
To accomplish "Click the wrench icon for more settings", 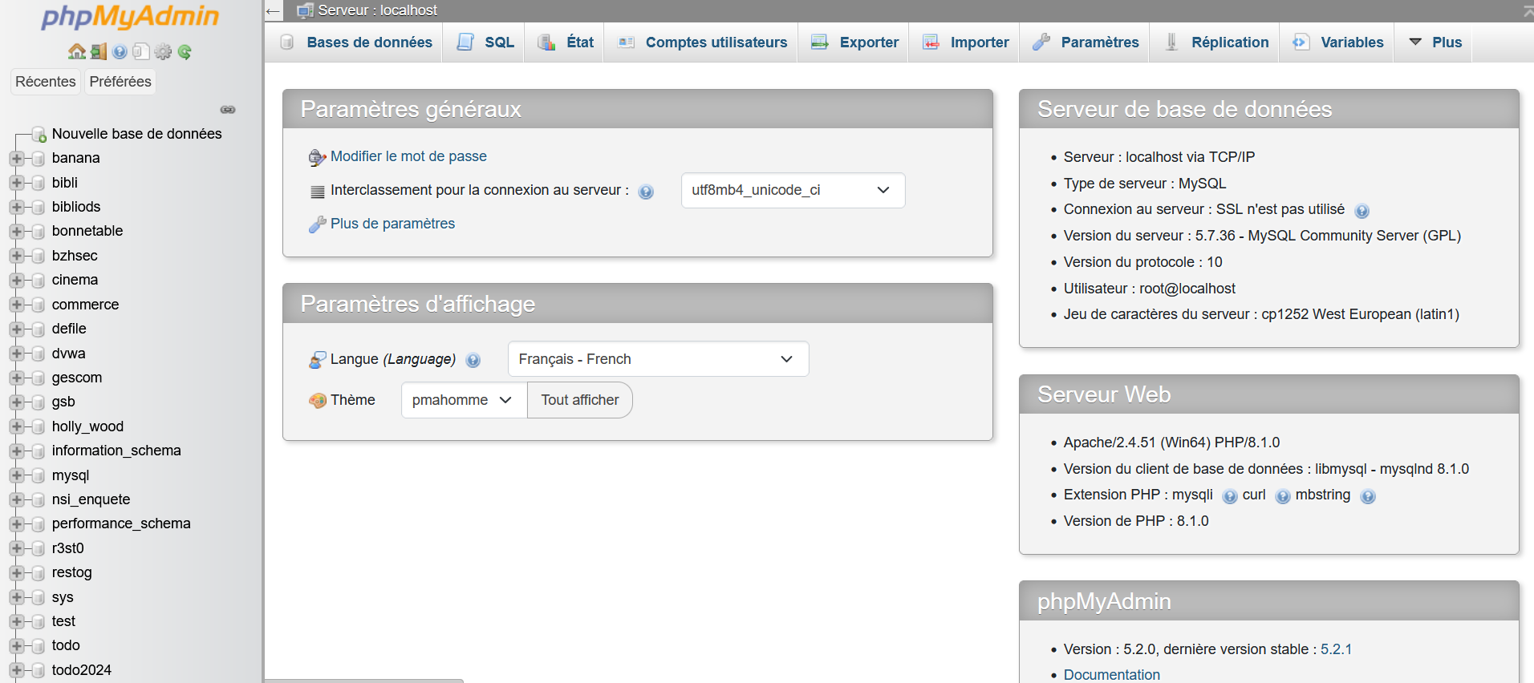I will coord(317,224).
